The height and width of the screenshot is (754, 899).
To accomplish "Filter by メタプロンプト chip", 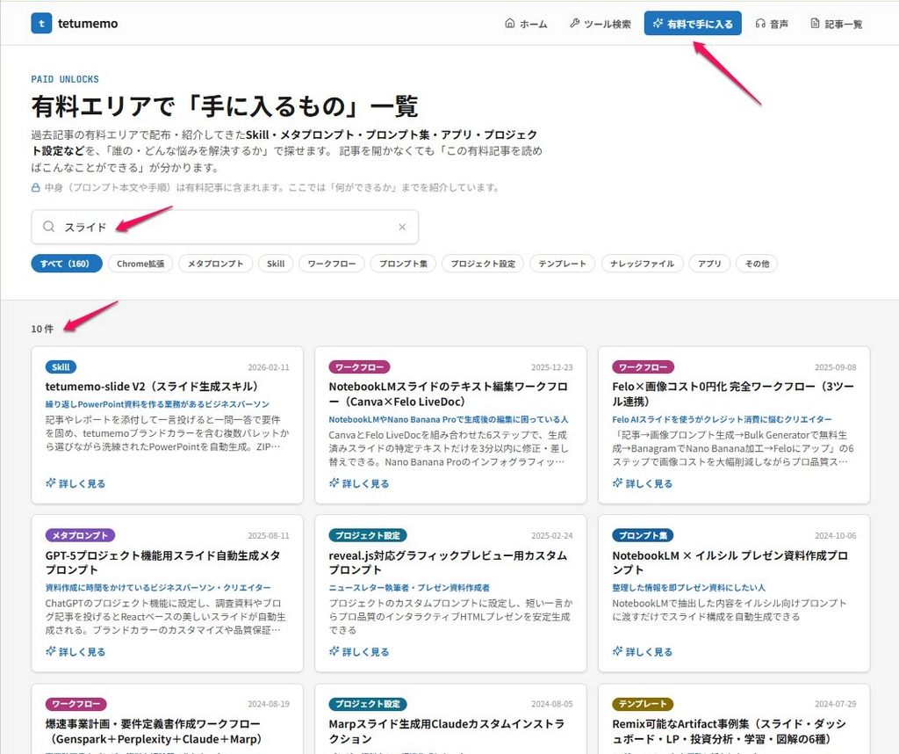I will point(216,264).
